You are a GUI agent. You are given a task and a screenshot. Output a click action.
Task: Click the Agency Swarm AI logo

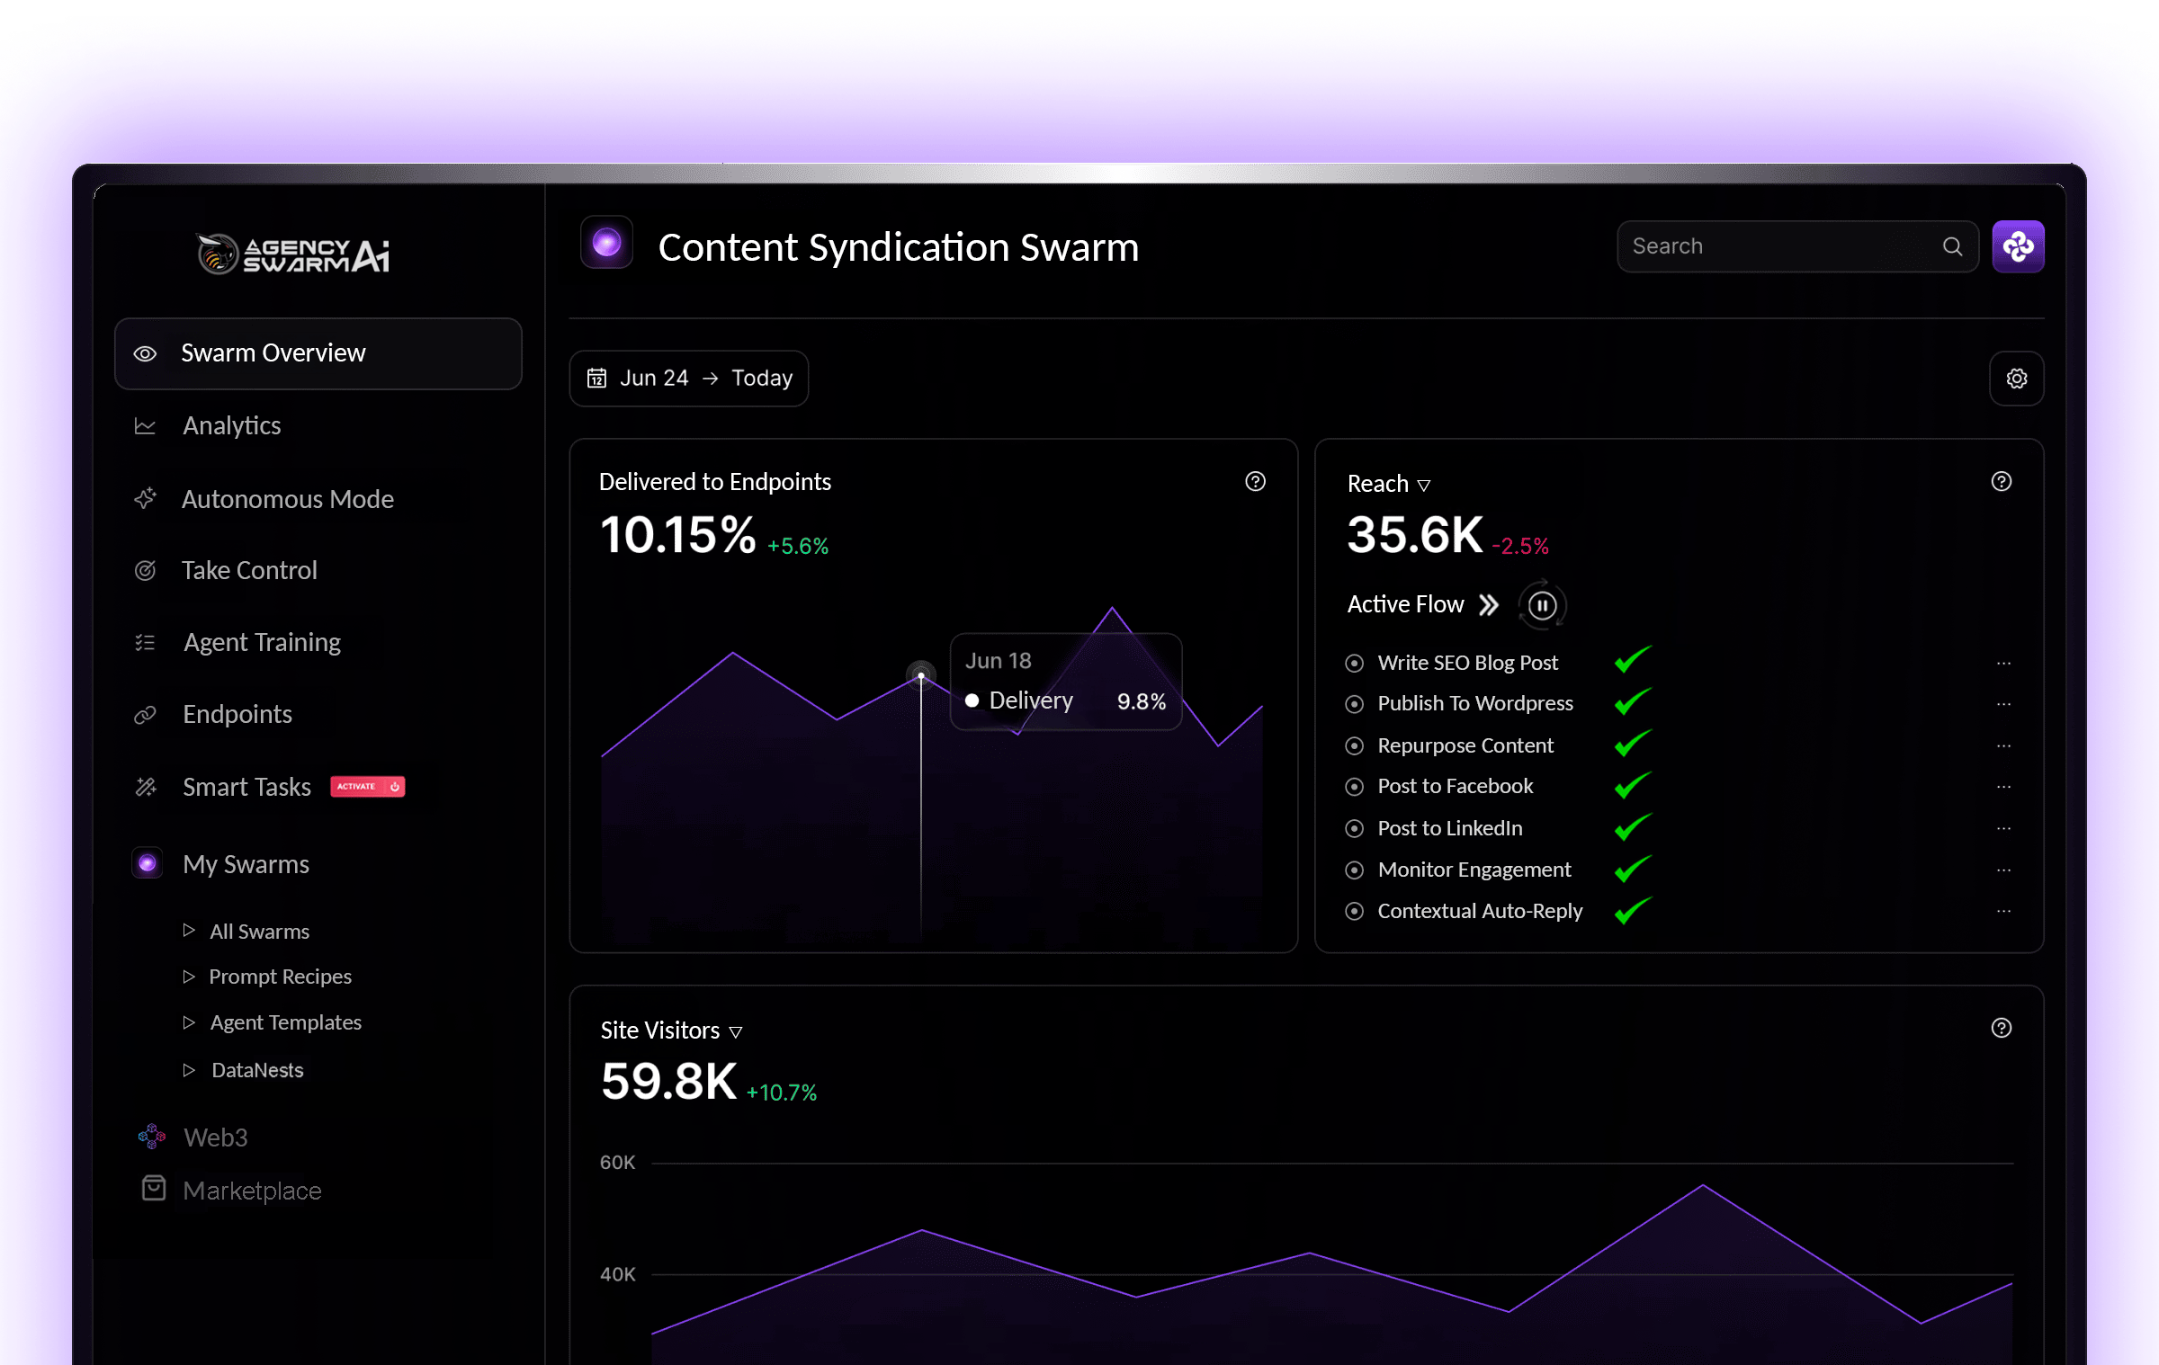click(292, 253)
